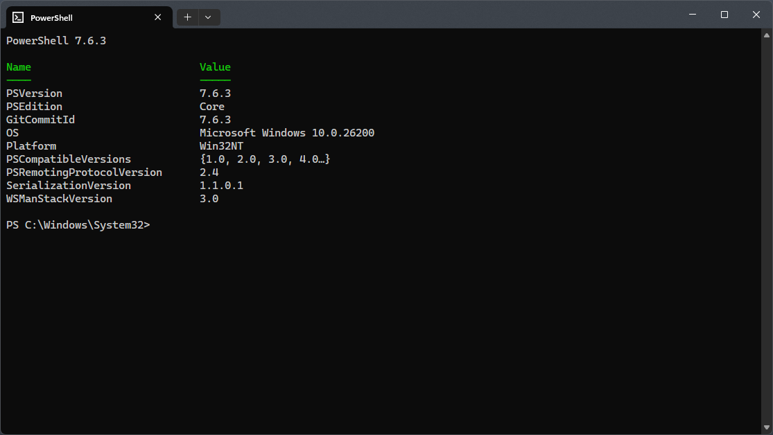Click the '7.6.3' value beside PSVersion
This screenshot has height=435, width=773.
pos(215,94)
